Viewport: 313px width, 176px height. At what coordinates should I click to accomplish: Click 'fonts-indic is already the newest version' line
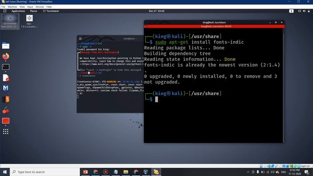[212, 65]
